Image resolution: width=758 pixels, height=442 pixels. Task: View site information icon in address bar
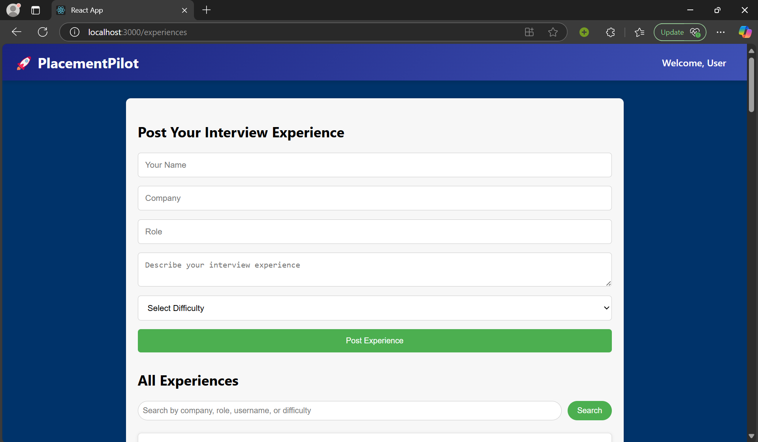[75, 32]
